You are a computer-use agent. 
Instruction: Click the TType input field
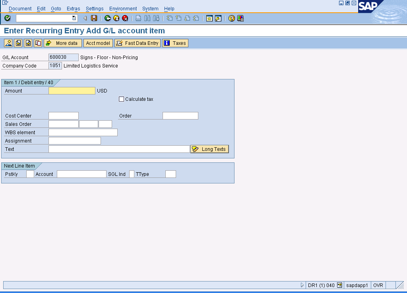pos(171,174)
